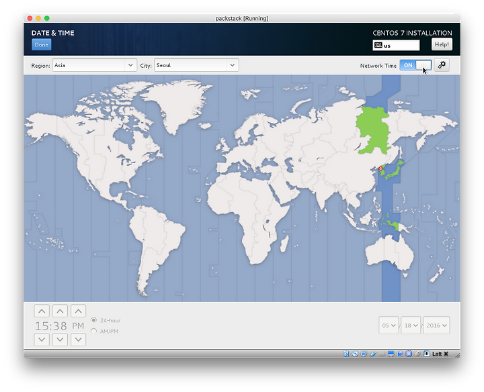Click the Done button
This screenshot has height=392, width=484.
(x=42, y=45)
